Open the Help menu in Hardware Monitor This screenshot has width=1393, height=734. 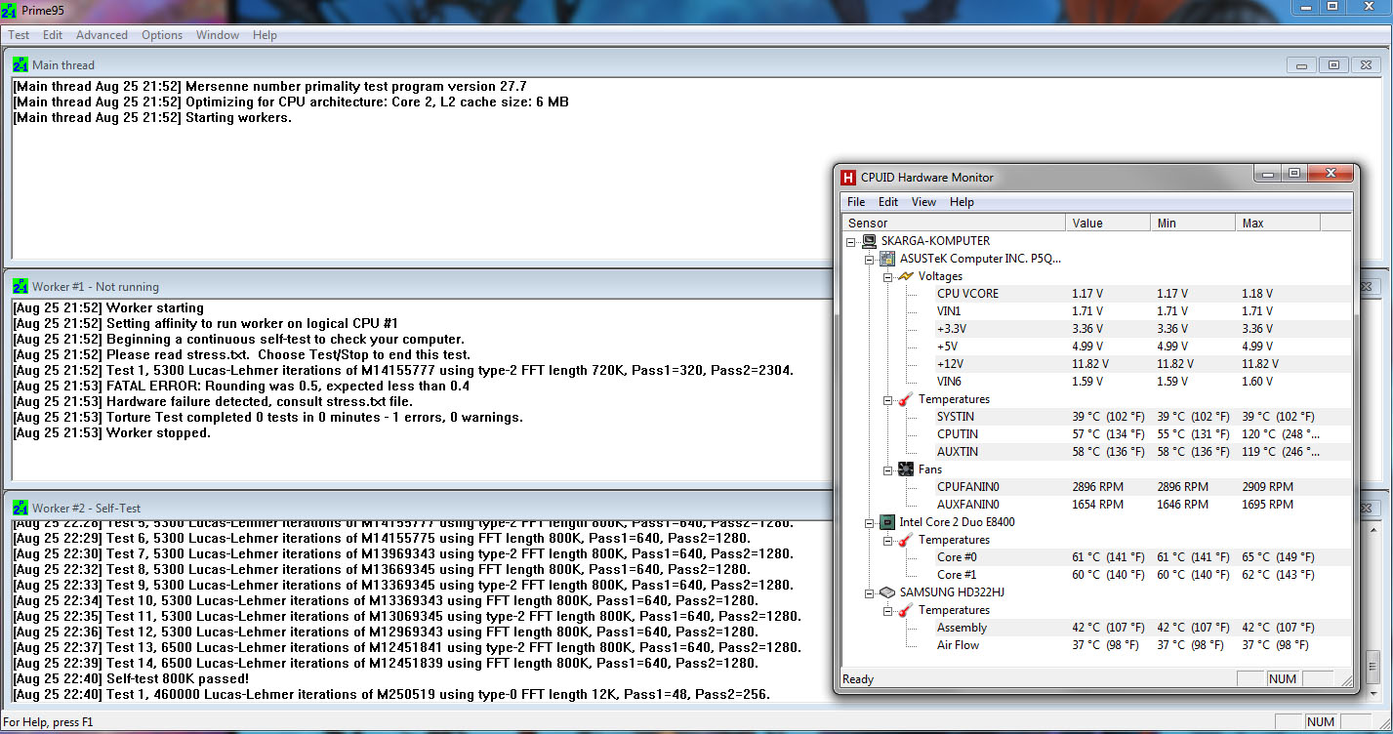[962, 202]
